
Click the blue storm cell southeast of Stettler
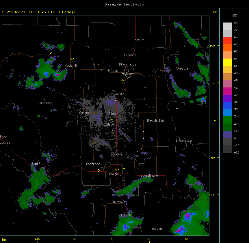(x=203, y=100)
